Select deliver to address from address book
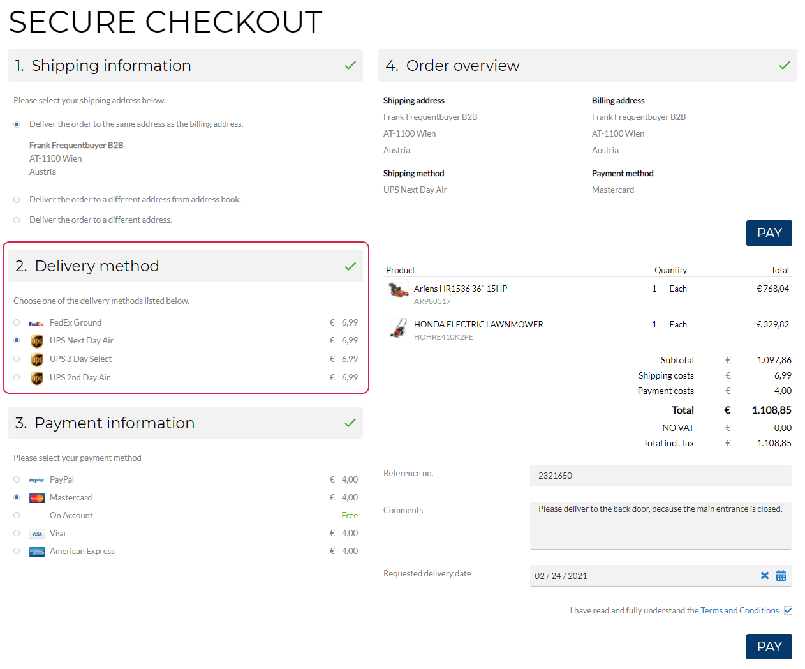Screen dimensions: 805x669 (x=17, y=200)
